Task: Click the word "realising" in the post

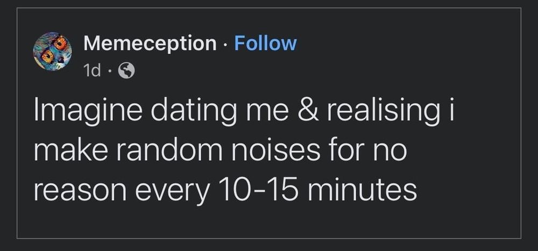Action: tap(383, 112)
